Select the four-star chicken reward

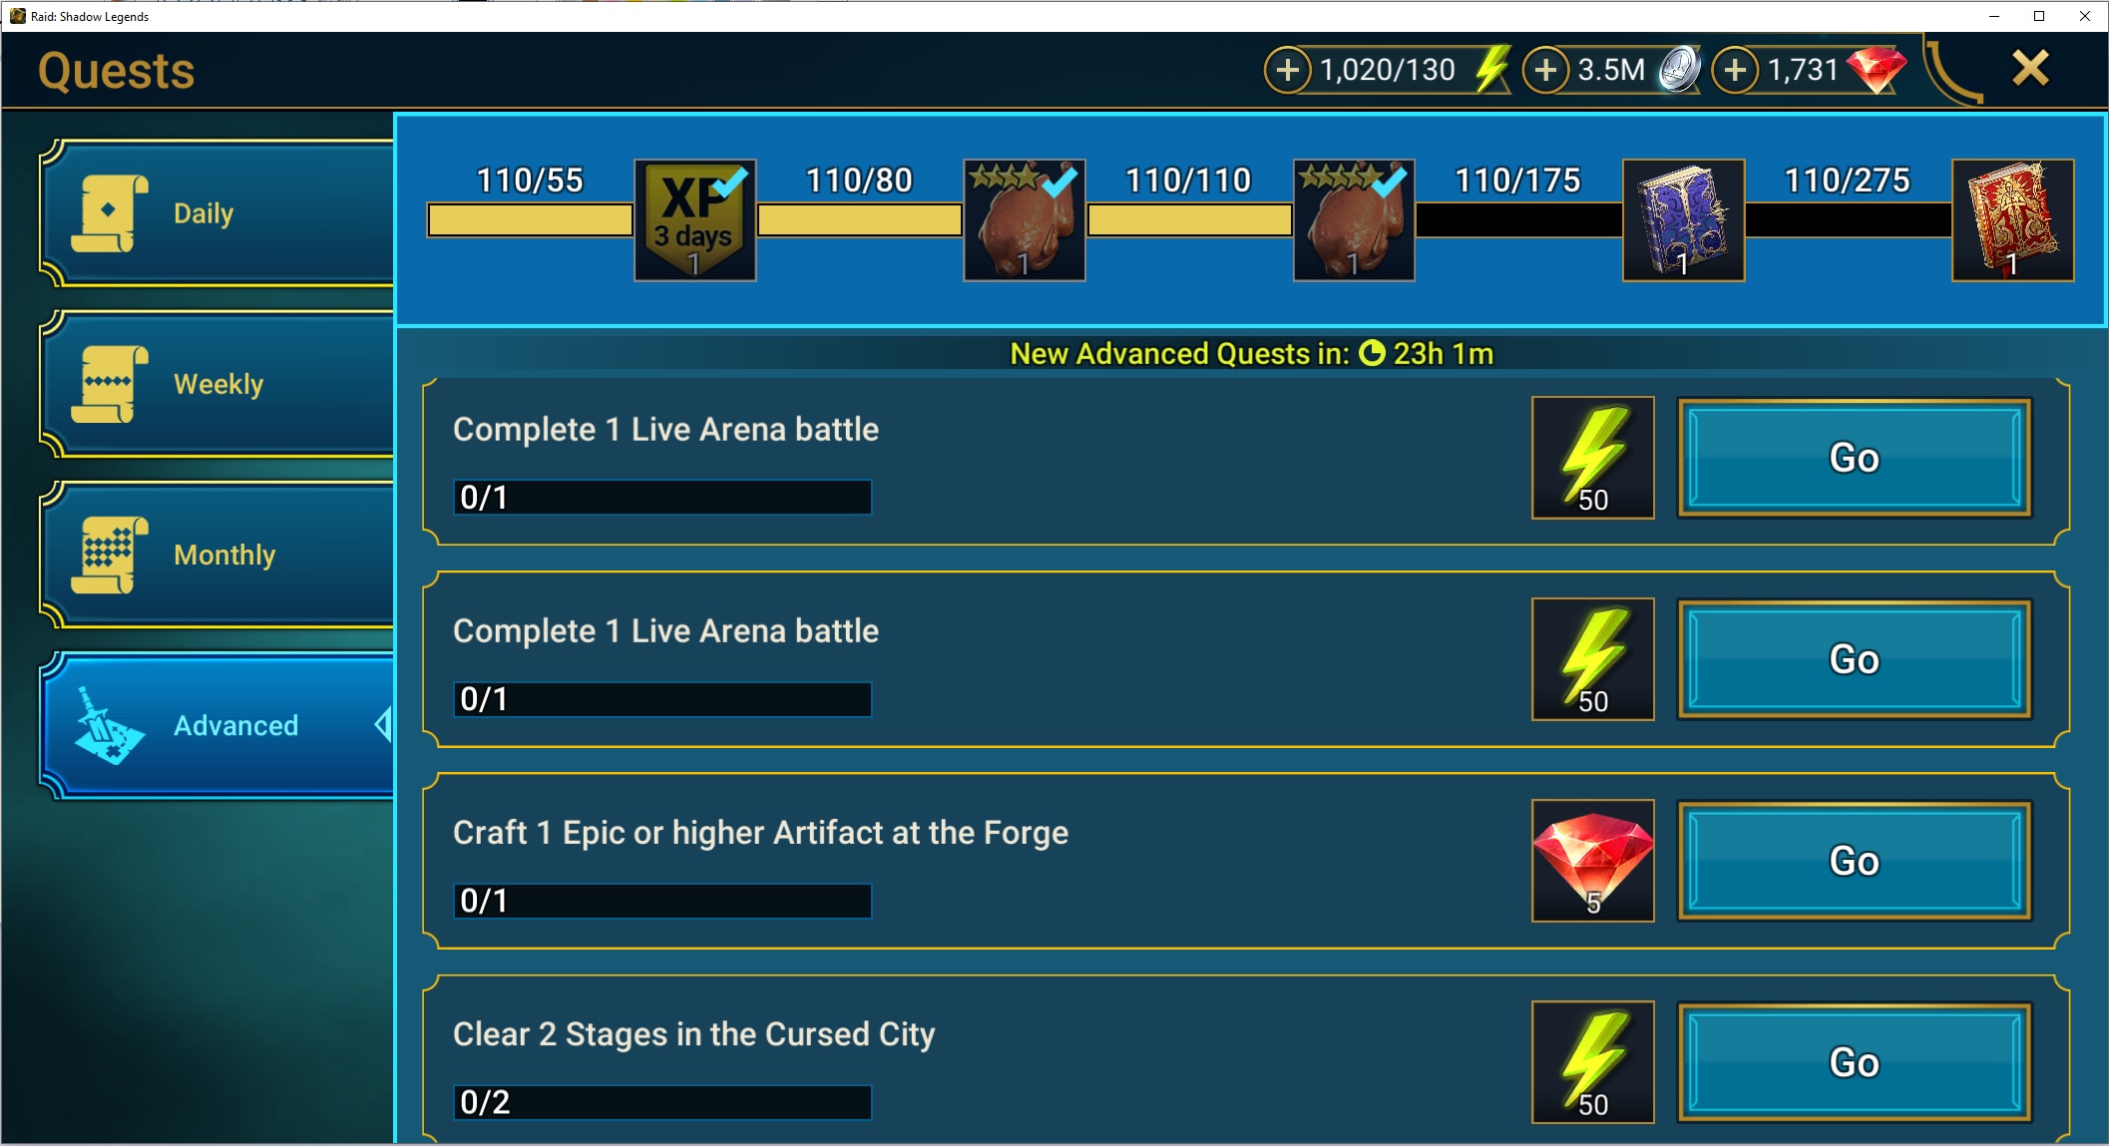click(x=1354, y=220)
